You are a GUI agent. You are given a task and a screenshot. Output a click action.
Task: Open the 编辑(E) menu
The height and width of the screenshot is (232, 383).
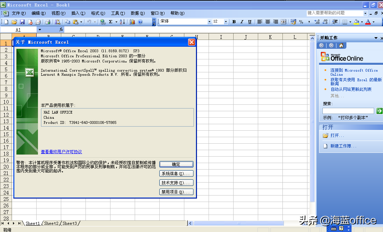click(38, 13)
